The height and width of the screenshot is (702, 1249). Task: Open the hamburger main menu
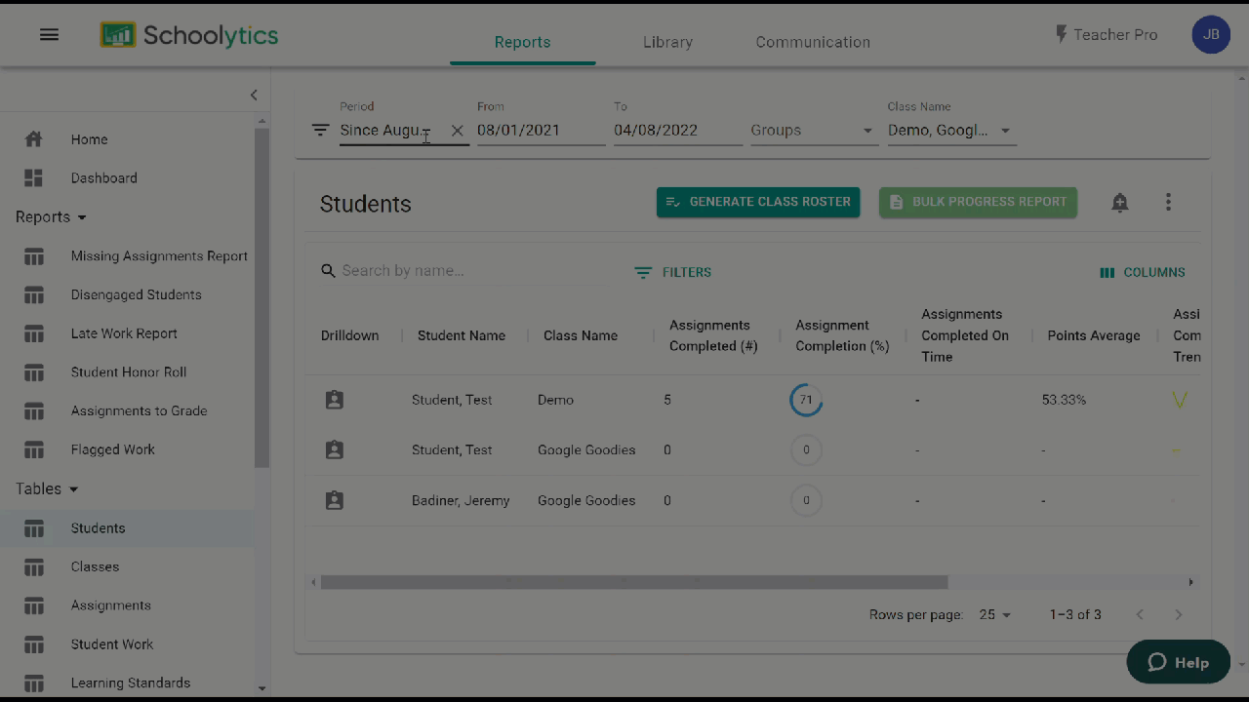point(49,35)
